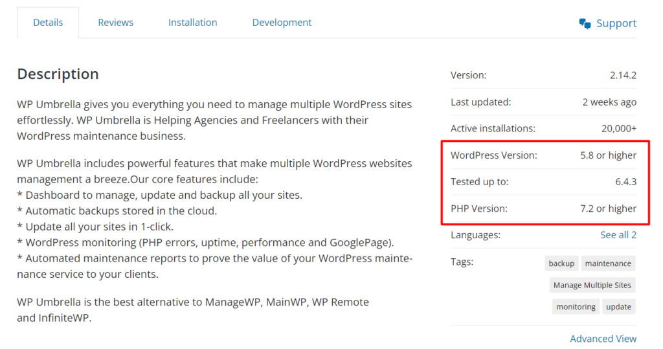Go to the Development tab

coord(282,23)
